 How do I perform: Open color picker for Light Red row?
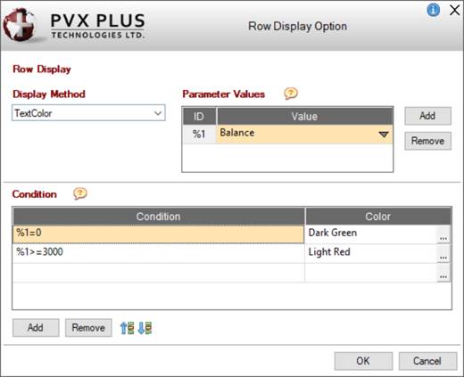click(x=443, y=254)
